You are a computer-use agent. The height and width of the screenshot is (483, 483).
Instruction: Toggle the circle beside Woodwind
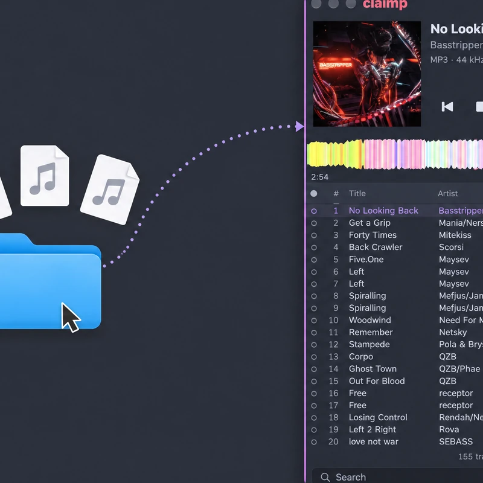coord(314,321)
